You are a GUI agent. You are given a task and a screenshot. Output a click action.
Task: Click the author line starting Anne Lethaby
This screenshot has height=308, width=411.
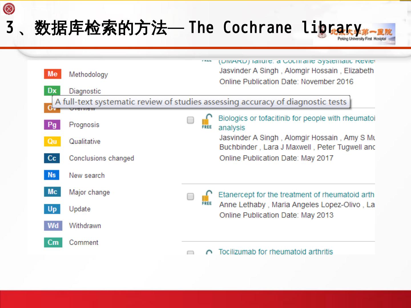297,204
